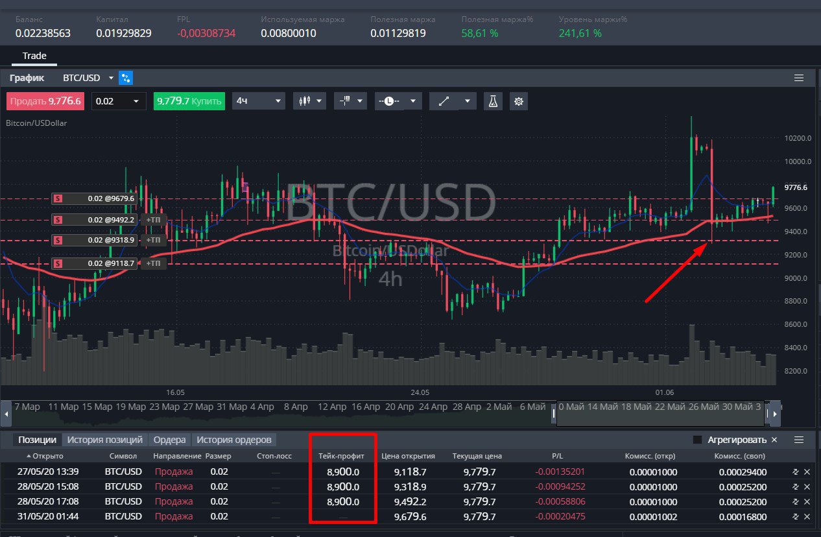Add take-profit via +ТП on @9492.2 order

pos(154,220)
